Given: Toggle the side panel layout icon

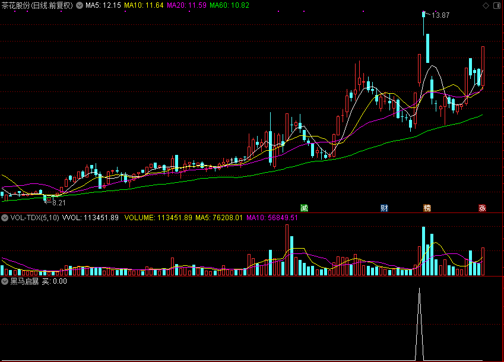Looking at the screenshot, I should click(x=497, y=5).
